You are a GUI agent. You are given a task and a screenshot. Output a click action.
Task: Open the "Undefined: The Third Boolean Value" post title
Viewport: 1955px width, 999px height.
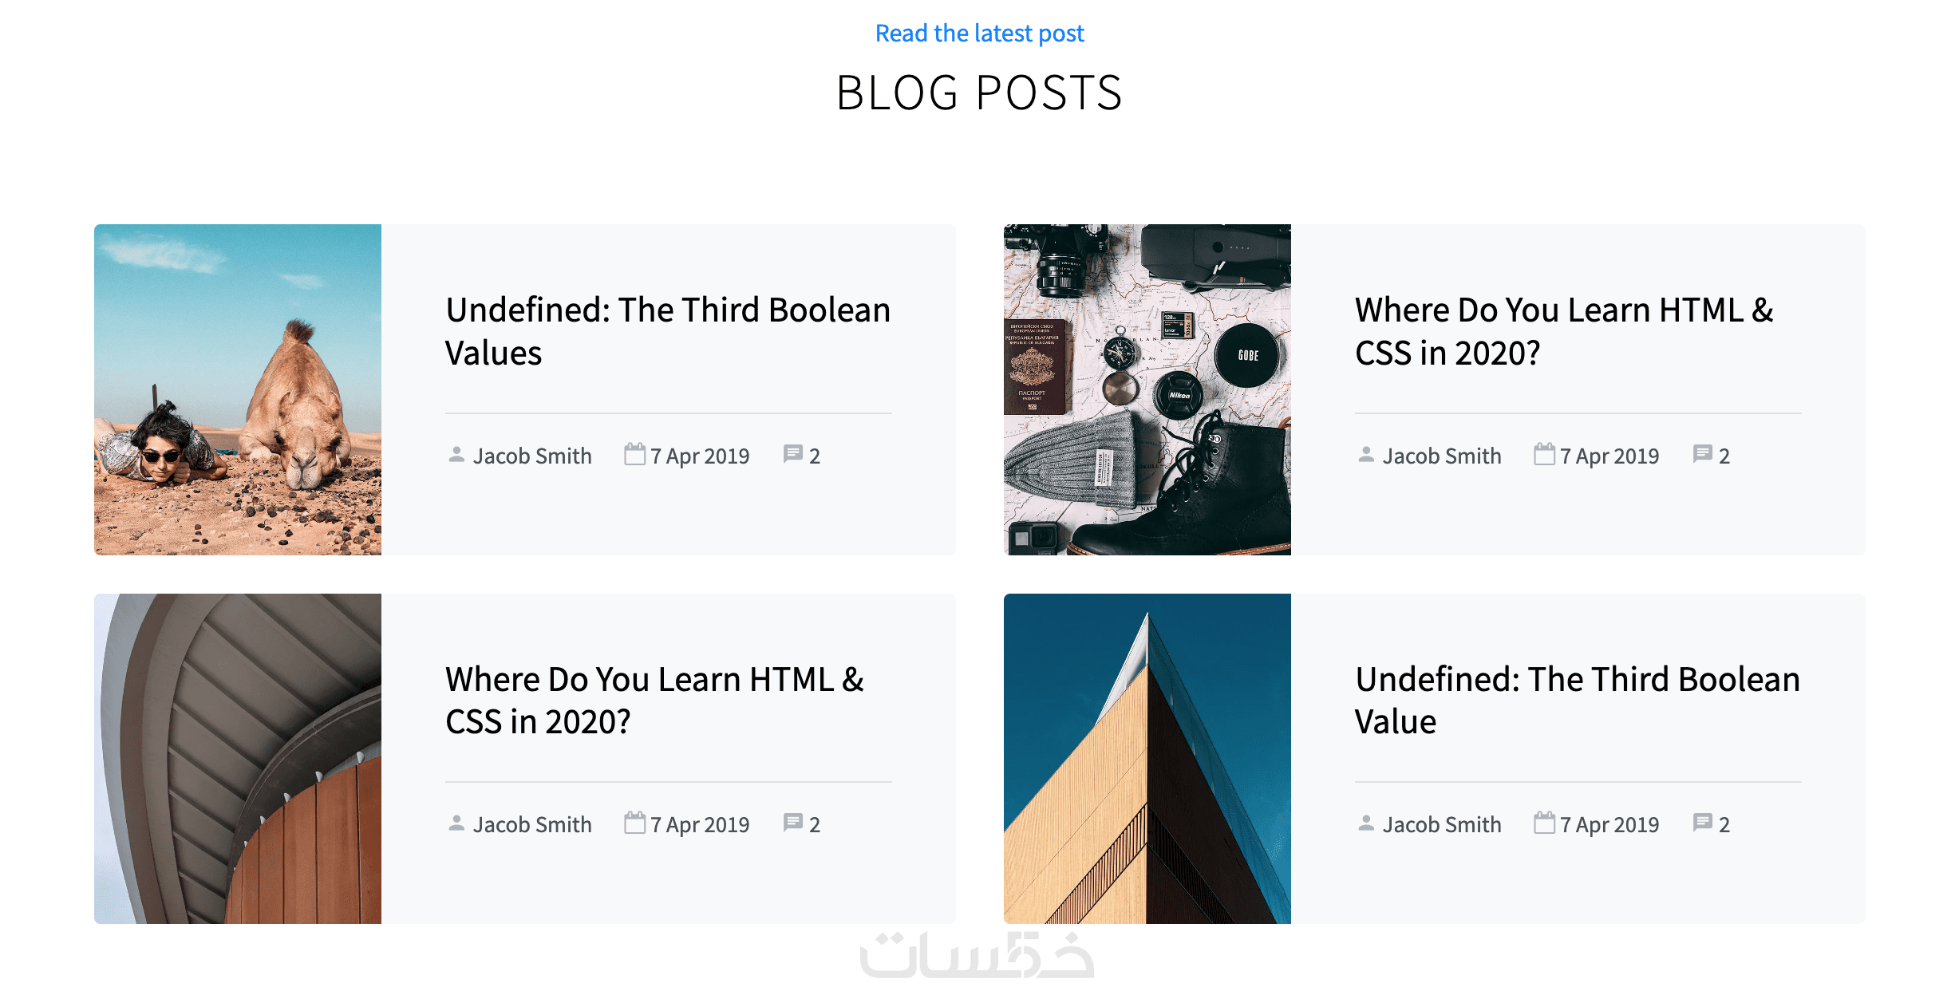(x=1577, y=701)
